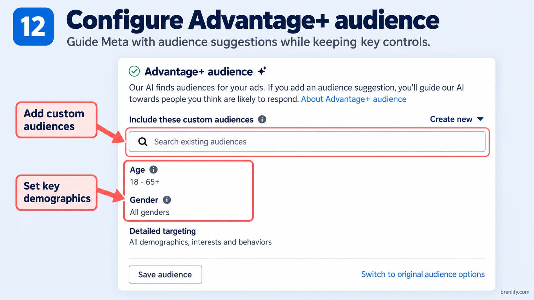The height and width of the screenshot is (300, 534).
Task: Show the Age info tooltip icon
Action: [x=153, y=170]
